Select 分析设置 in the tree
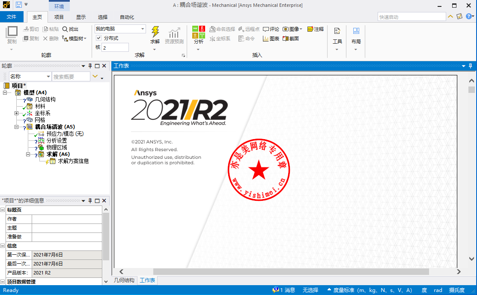 point(57,140)
